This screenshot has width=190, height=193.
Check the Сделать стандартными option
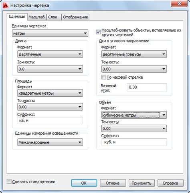click(x=9, y=181)
